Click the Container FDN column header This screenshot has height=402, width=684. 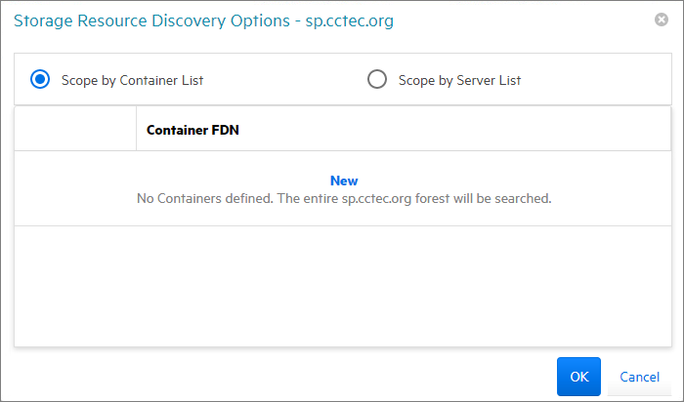coord(193,129)
